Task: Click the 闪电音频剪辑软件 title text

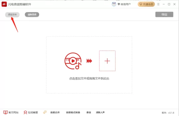Action: (20, 4)
